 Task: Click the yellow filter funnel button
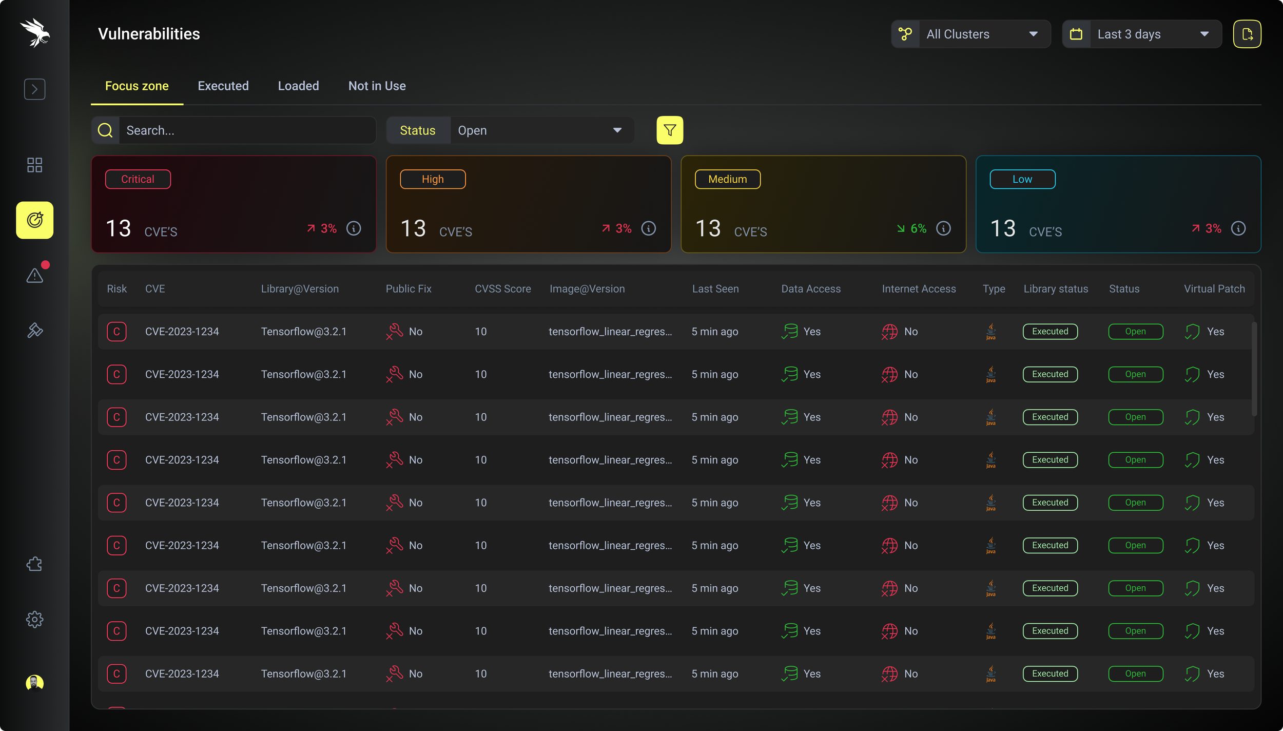(x=670, y=130)
